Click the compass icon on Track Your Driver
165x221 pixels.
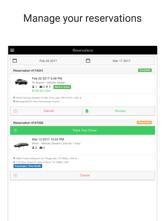(15, 130)
